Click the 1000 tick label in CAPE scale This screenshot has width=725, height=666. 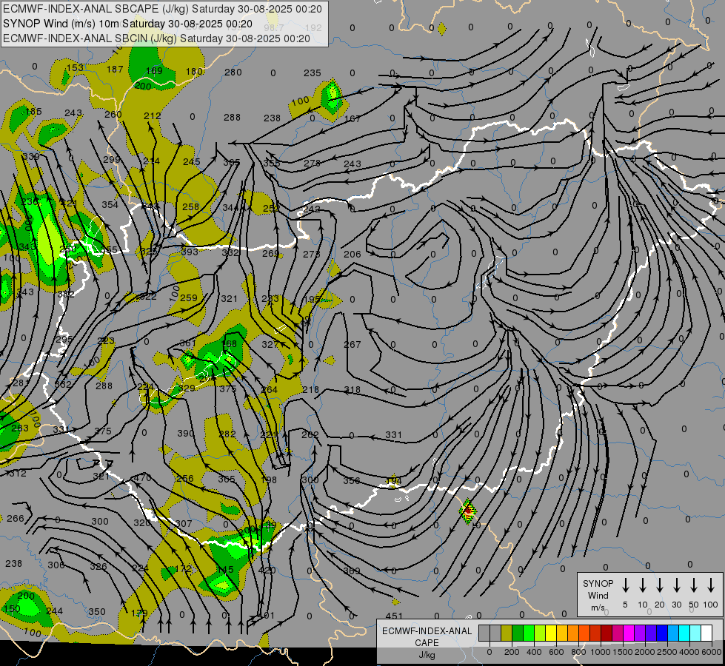[601, 652]
